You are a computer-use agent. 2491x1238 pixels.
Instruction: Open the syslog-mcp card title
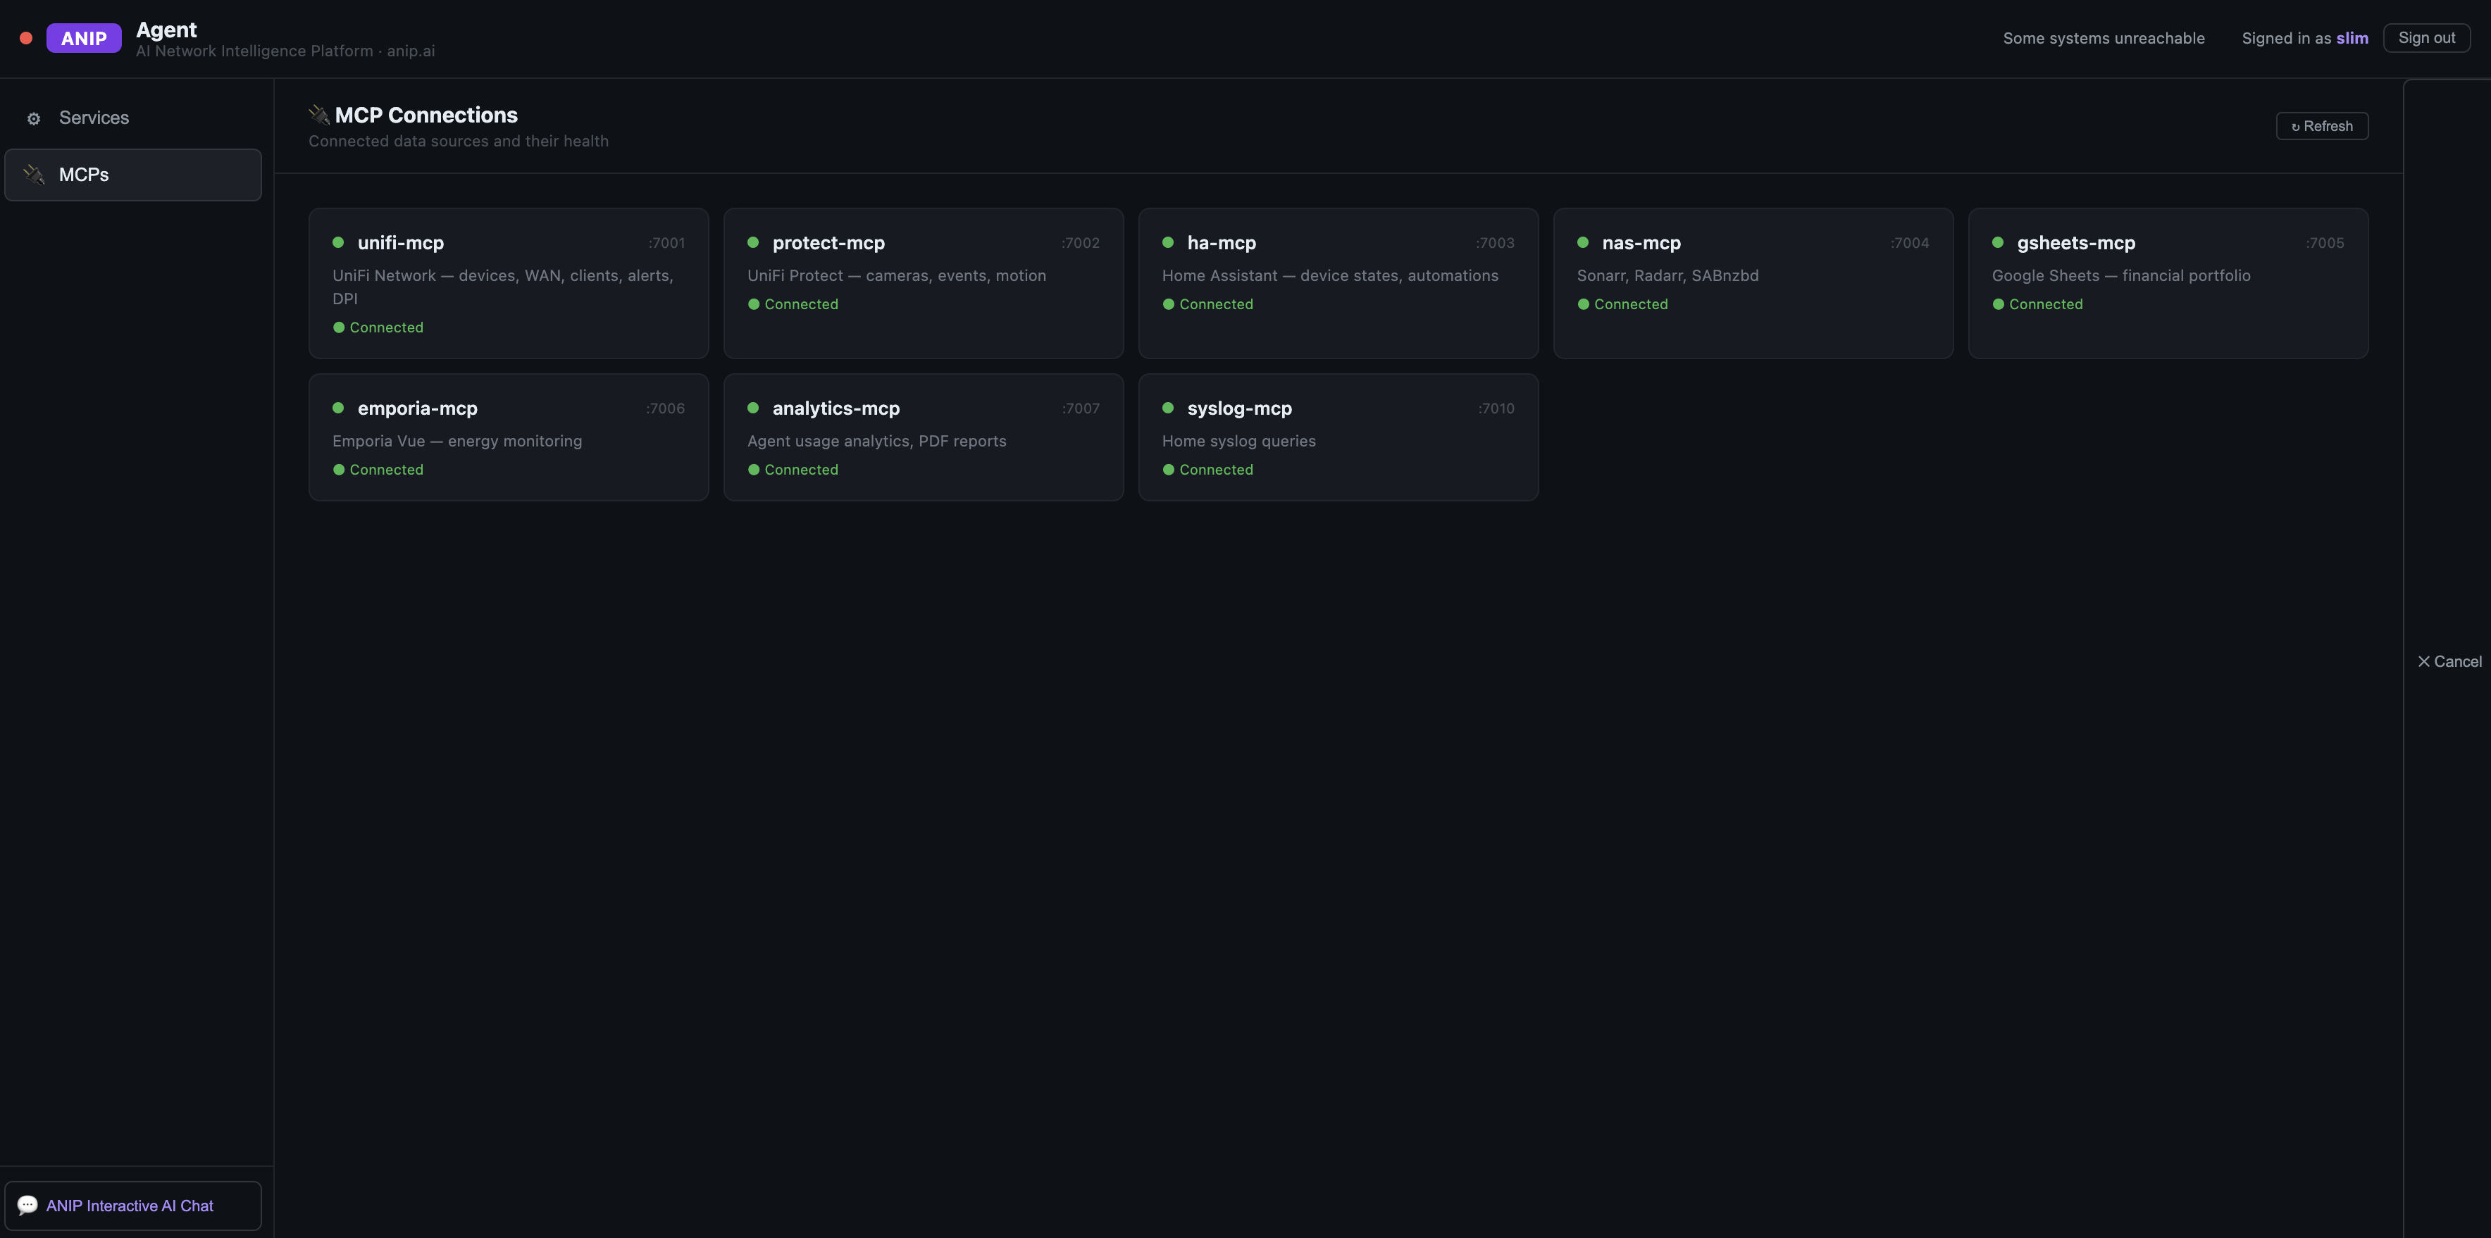tap(1238, 408)
